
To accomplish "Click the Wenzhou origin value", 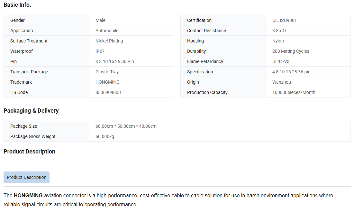I will tap(281, 82).
